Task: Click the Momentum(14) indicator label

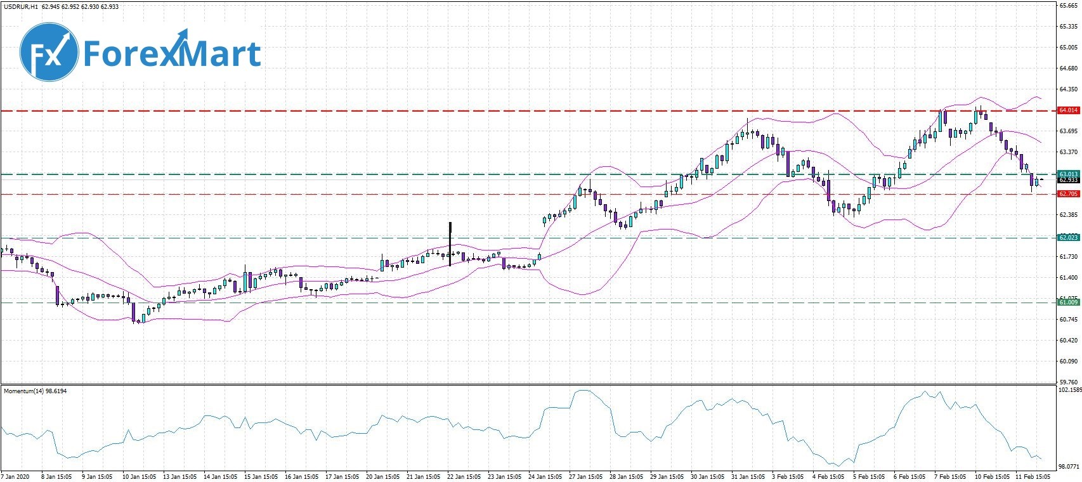Action: [36, 391]
